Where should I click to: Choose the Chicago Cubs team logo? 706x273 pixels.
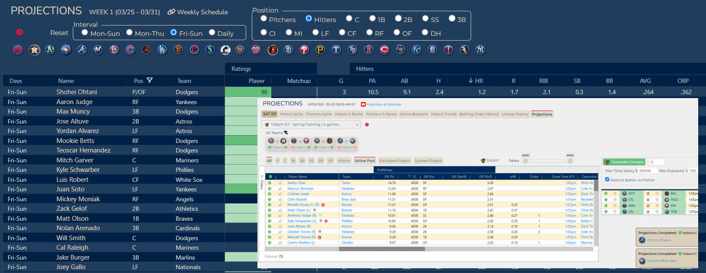(130, 50)
